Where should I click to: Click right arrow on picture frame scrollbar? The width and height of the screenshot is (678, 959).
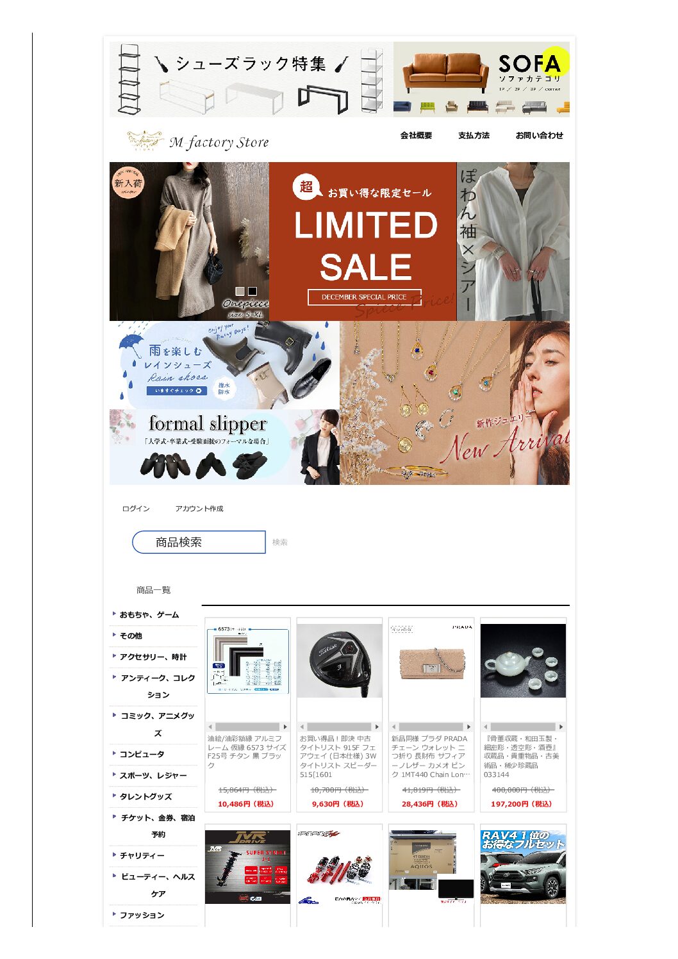coord(285,726)
